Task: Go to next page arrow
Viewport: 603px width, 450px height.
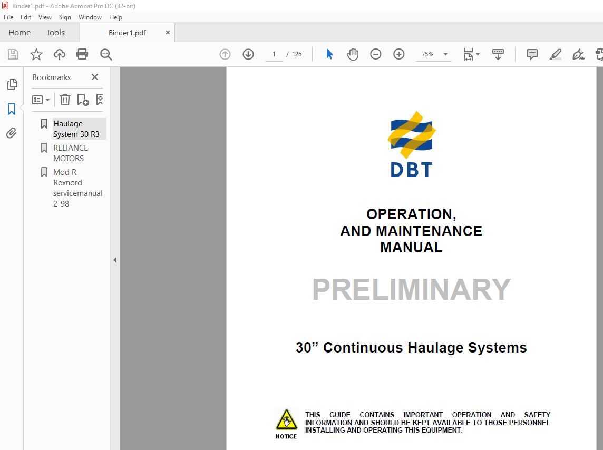Action: point(248,54)
